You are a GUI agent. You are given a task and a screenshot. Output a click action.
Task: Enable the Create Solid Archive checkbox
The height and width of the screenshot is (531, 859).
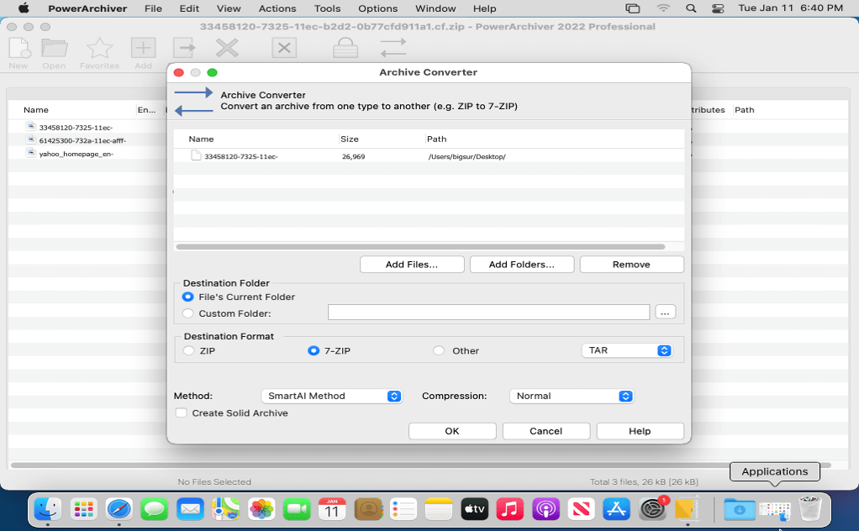pos(181,413)
